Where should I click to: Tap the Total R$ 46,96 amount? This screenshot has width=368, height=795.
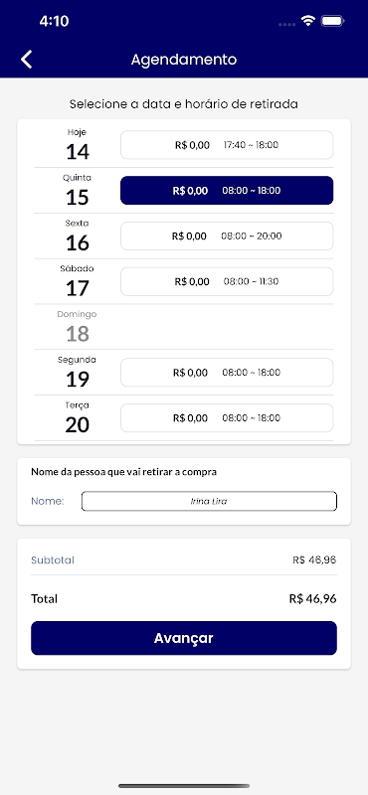pyautogui.click(x=312, y=599)
